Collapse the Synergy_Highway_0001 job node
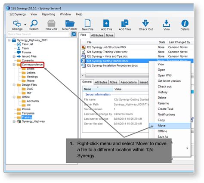204x183 pixels. (x=9, y=40)
